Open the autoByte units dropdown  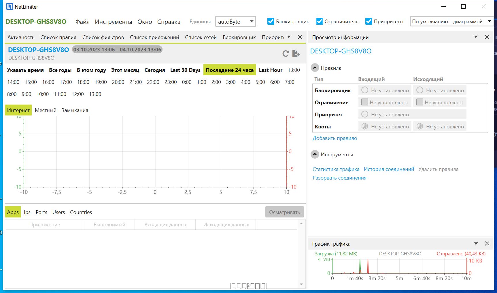click(x=235, y=22)
